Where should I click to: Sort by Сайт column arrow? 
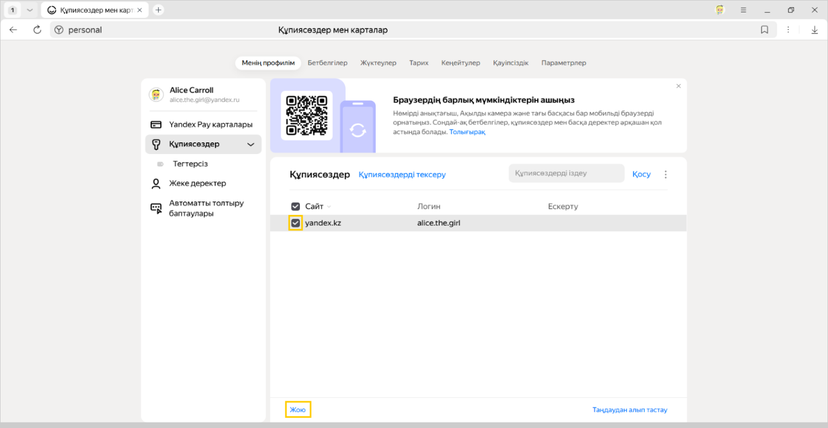tap(329, 207)
